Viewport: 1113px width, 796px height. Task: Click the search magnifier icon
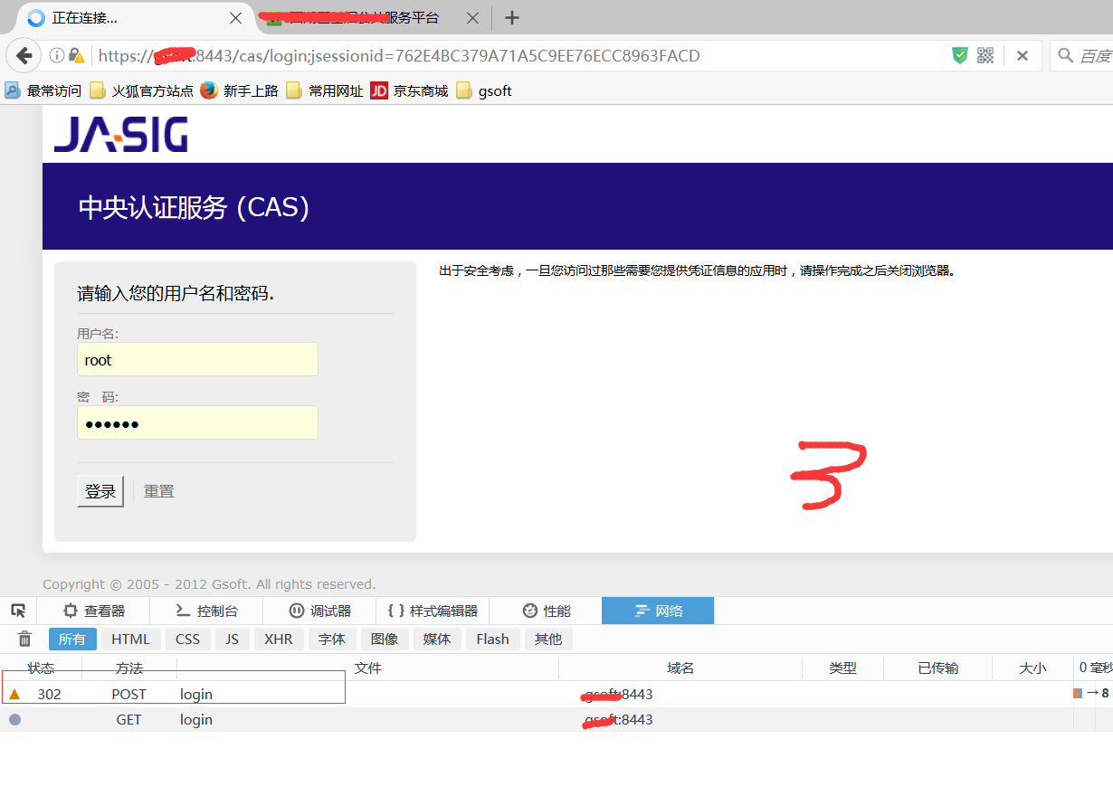(1066, 56)
